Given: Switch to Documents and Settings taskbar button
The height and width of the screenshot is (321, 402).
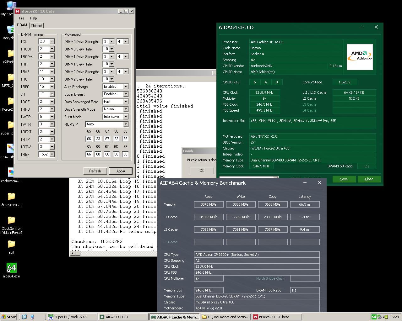Looking at the screenshot, I should 226,317.
